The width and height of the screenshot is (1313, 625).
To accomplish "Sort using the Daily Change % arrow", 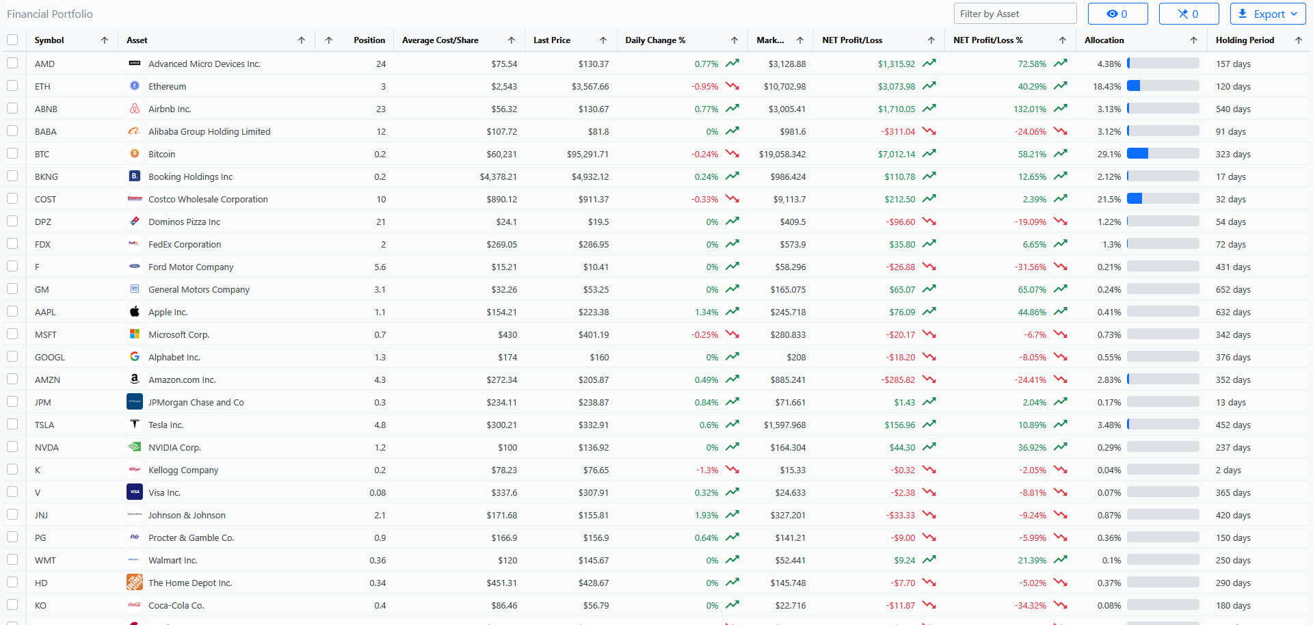I will 734,40.
